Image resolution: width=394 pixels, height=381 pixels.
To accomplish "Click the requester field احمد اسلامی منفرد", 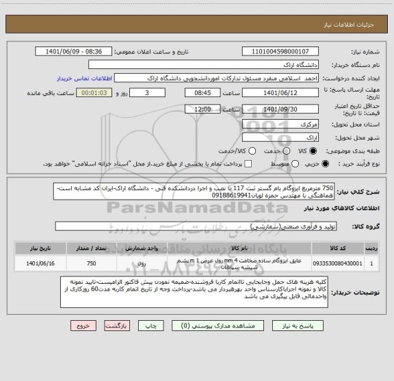I will [216, 78].
